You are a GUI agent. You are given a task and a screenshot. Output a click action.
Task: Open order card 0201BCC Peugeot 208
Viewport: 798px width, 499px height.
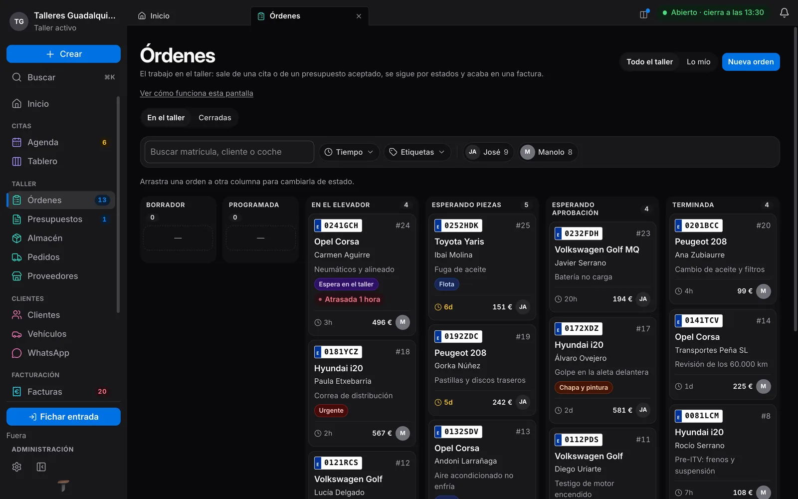coord(723,259)
